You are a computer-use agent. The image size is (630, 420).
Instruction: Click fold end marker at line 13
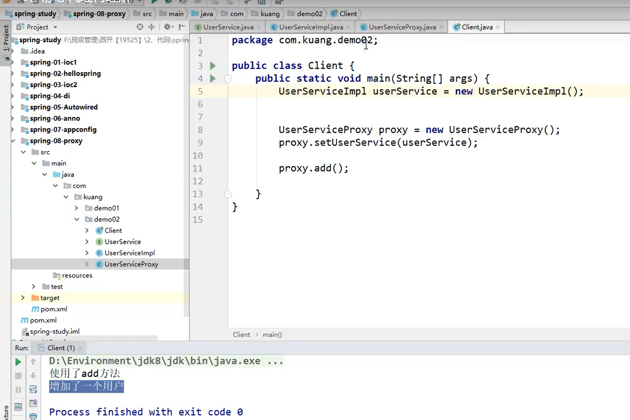227,194
